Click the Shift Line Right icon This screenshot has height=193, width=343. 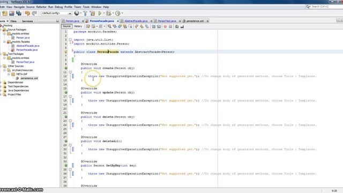159,26
